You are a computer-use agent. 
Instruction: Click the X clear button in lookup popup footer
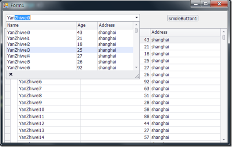[x=11, y=74]
